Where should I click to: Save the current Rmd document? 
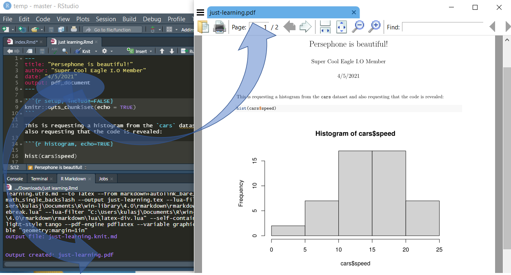pyautogui.click(x=42, y=51)
